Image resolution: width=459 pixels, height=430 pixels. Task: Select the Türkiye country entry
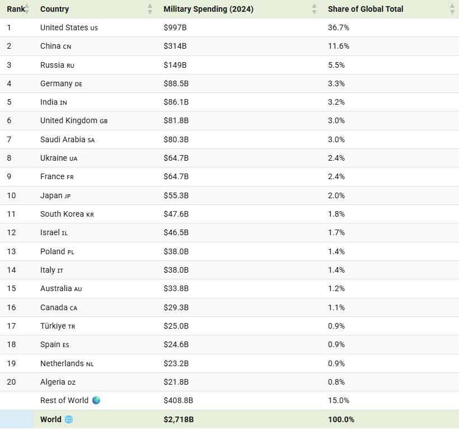point(58,326)
